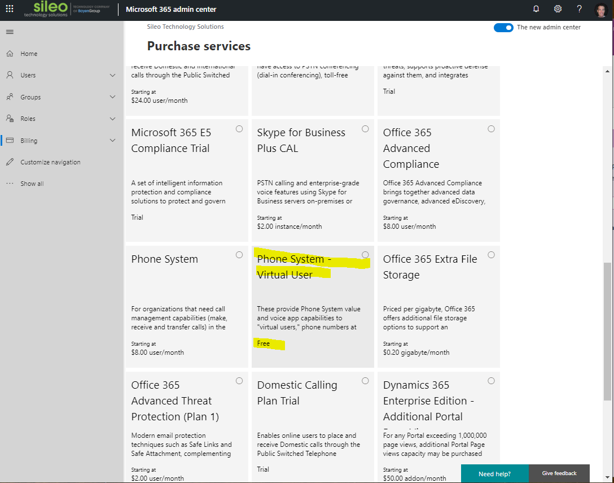Click the Billing card icon
This screenshot has width=614, height=483.
coord(10,140)
